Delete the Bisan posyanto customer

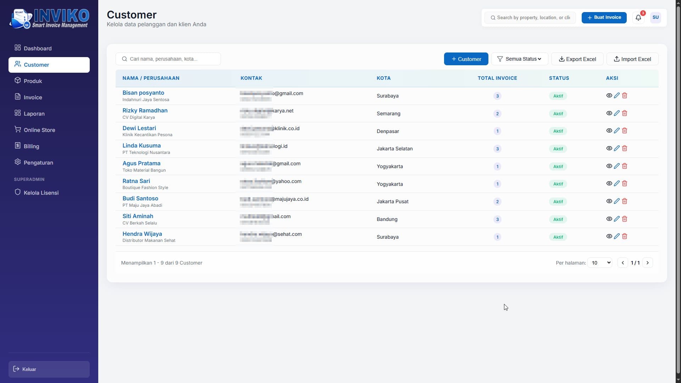tap(625, 95)
